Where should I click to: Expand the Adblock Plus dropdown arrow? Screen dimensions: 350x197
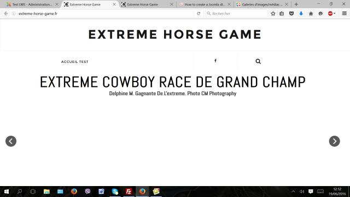point(334,14)
